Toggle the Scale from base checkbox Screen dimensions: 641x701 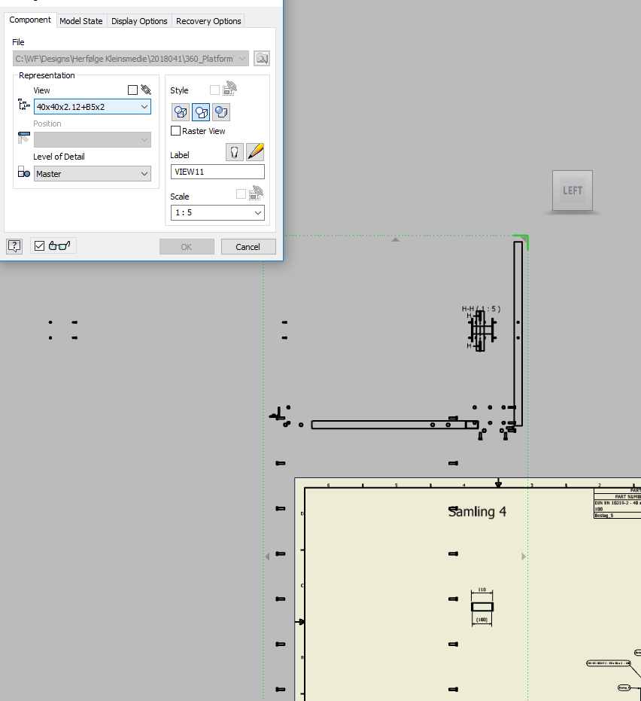click(x=242, y=194)
